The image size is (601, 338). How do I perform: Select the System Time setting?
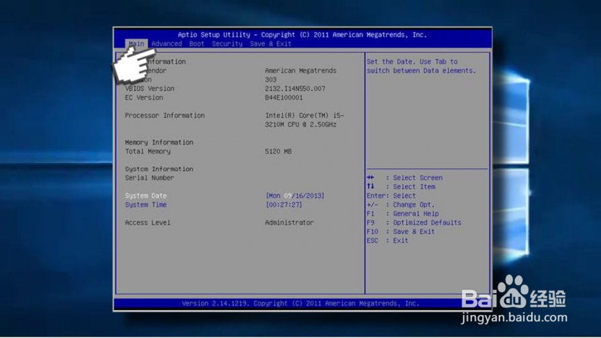pos(146,205)
